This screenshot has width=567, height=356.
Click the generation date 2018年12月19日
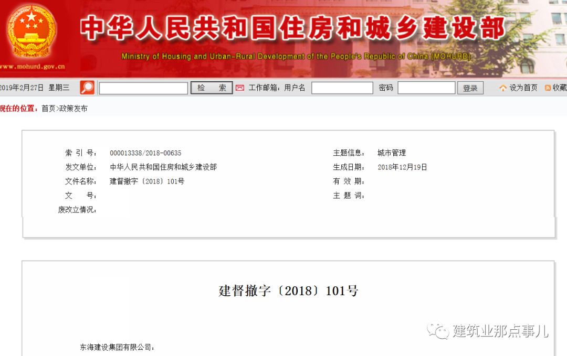click(402, 167)
